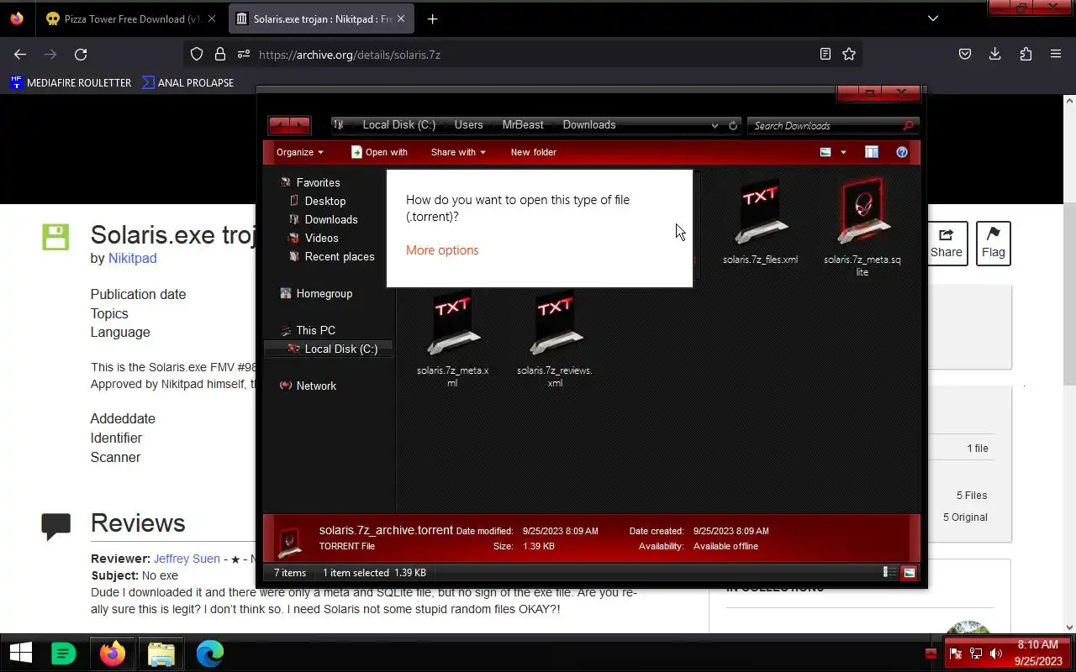The image size is (1076, 672).
Task: Click the change view icon in Explorer toolbar
Action: (x=825, y=152)
